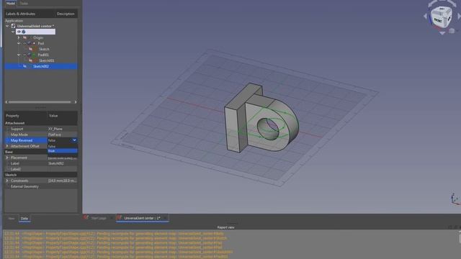Click the Start page tab icon
This screenshot has height=259, width=461.
point(86,217)
